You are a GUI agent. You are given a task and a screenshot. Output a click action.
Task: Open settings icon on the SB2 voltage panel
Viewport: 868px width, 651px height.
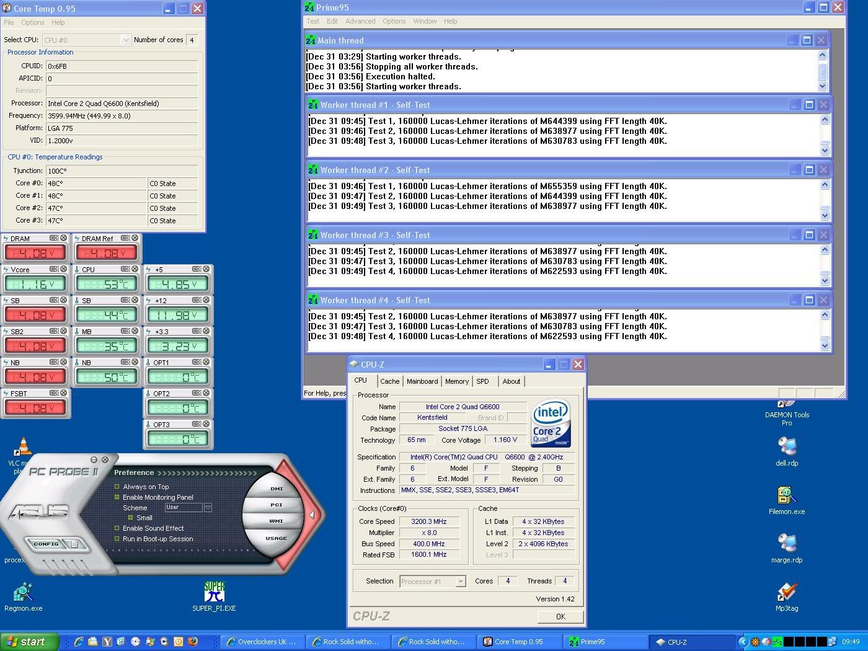pos(54,331)
